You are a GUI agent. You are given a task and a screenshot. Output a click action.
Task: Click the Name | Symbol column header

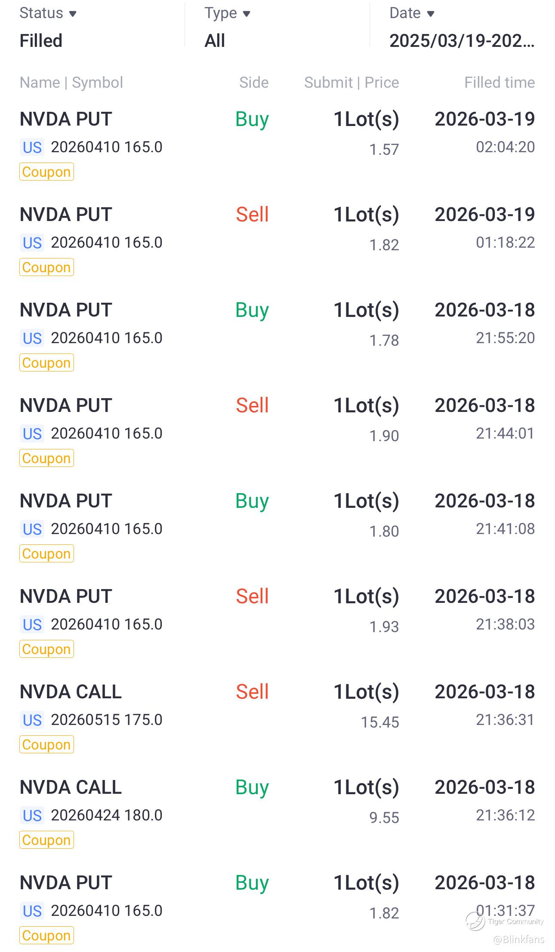point(71,83)
